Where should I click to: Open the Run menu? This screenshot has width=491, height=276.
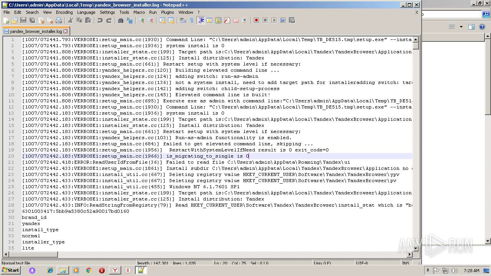tap(153, 12)
